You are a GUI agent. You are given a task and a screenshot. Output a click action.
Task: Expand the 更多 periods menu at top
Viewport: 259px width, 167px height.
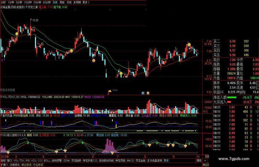pyautogui.click(x=86, y=2)
